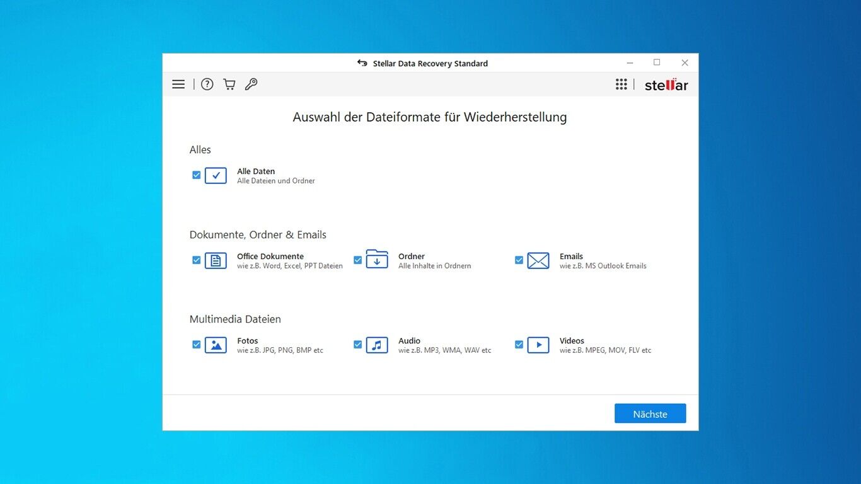Toggle the Audio checkbox
Viewport: 861px width, 484px height.
click(x=358, y=345)
